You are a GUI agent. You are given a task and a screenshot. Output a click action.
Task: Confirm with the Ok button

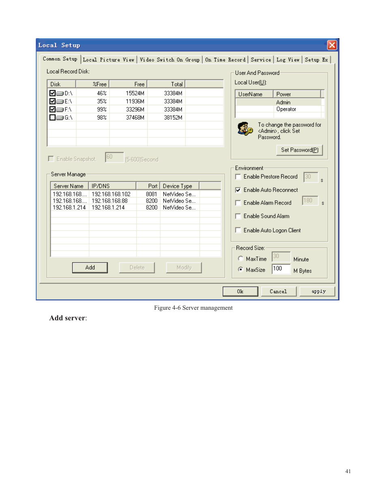click(240, 291)
